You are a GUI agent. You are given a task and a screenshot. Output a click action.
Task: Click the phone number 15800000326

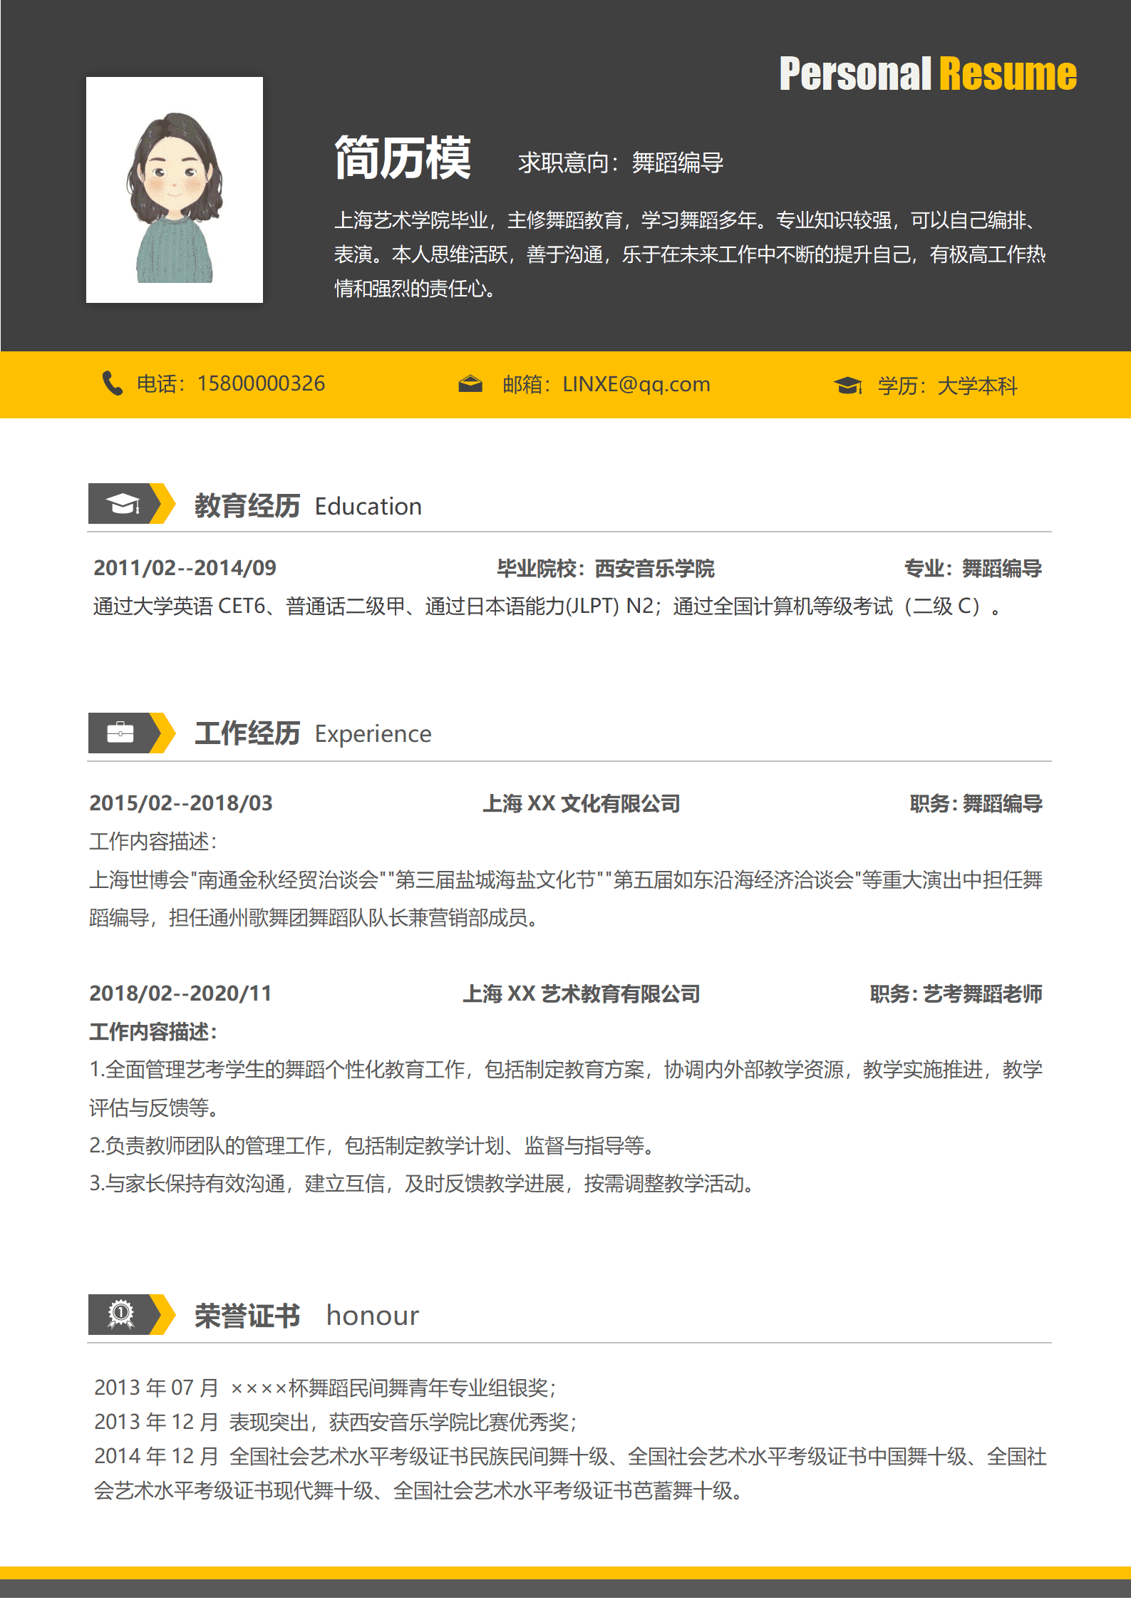261,383
